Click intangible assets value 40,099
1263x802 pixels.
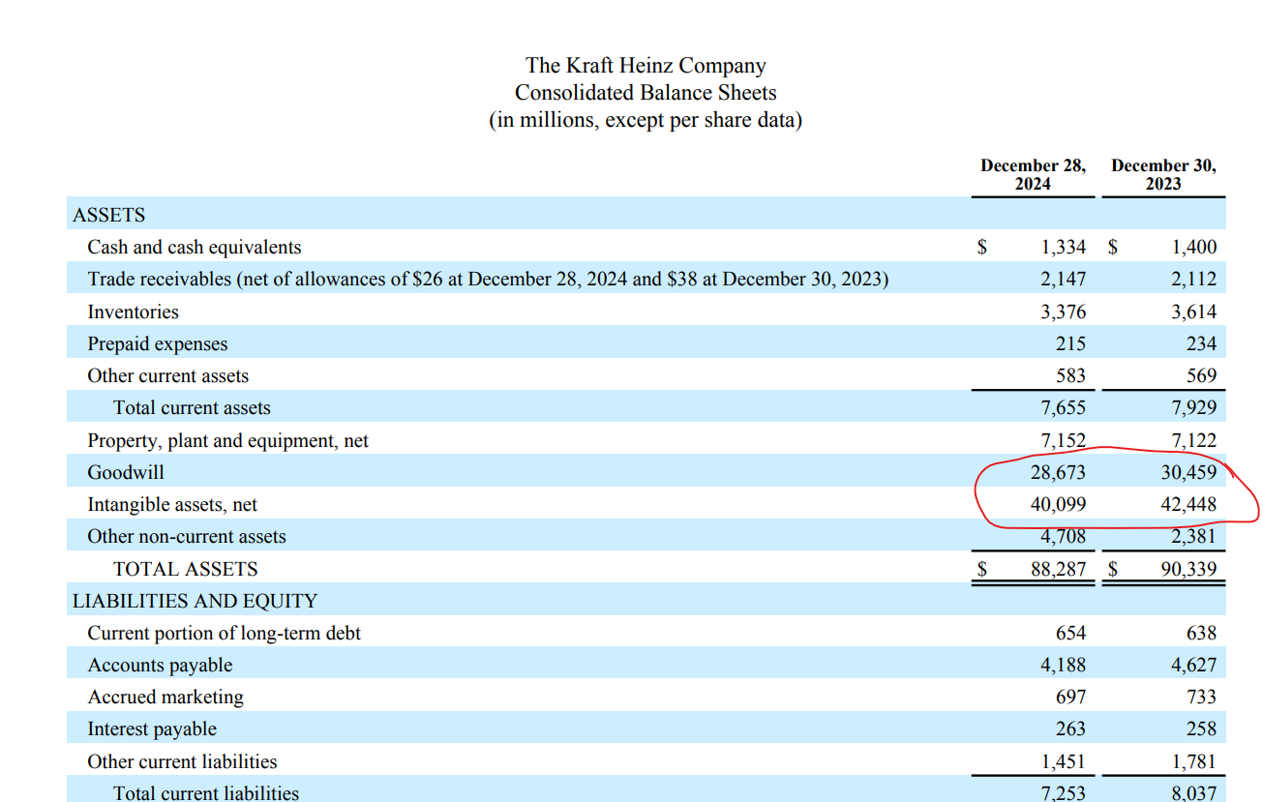[x=1059, y=504]
